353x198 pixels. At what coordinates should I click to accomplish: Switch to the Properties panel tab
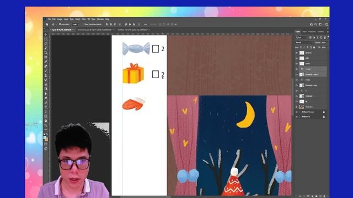coord(312,32)
